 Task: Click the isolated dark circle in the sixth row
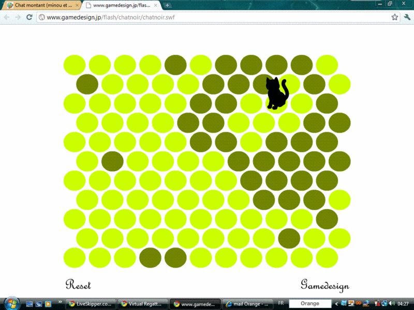[x=112, y=161]
